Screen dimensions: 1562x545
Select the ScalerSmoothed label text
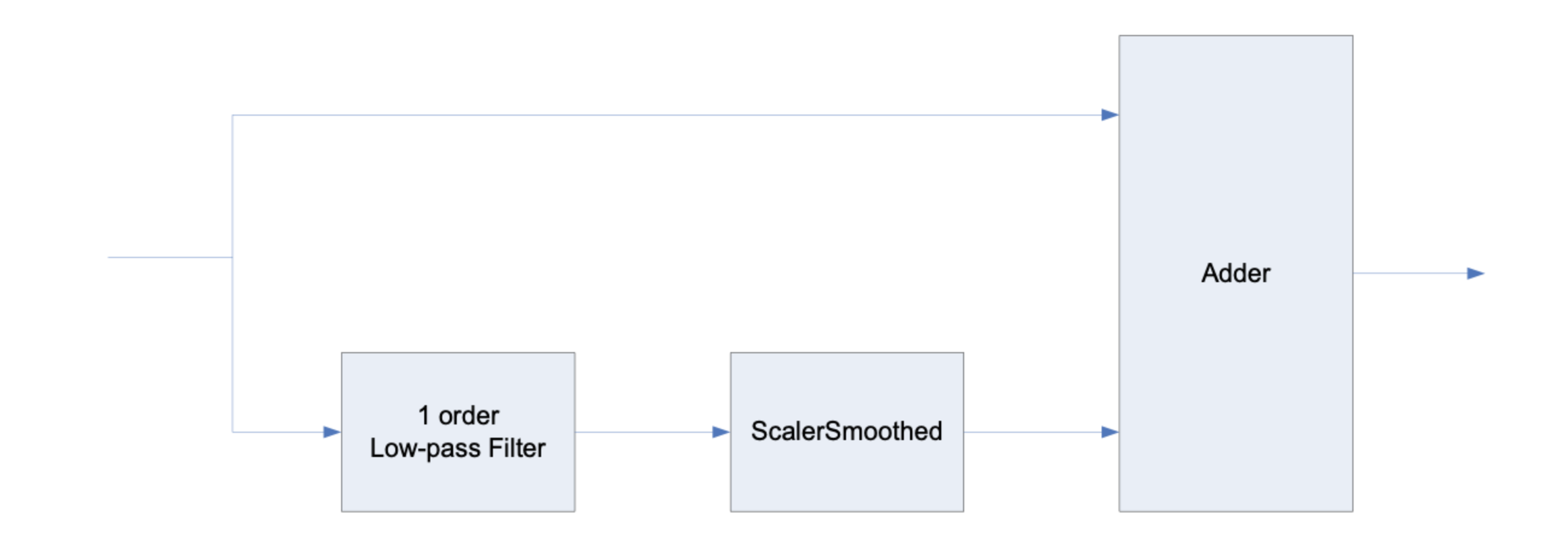tap(847, 432)
